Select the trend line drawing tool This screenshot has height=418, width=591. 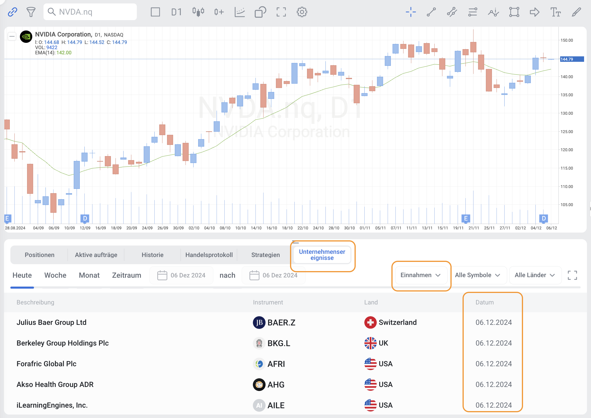(x=431, y=12)
